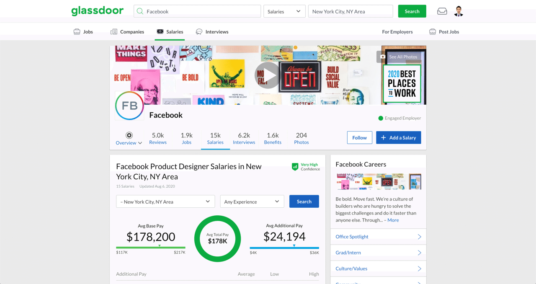Click the $178,200 base pay value
This screenshot has height=284, width=536.
(x=151, y=237)
